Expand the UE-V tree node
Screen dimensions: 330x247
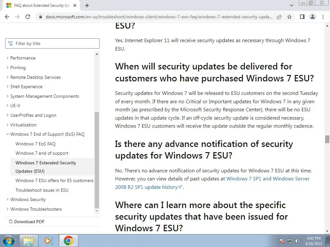pos(7,105)
